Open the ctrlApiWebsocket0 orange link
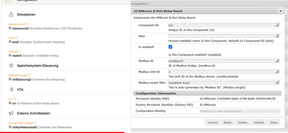This screenshot has width=288, height=133. click(x=21, y=123)
